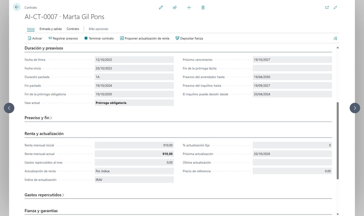
Task: Click the Renta mensual actual field
Action: tap(134, 154)
